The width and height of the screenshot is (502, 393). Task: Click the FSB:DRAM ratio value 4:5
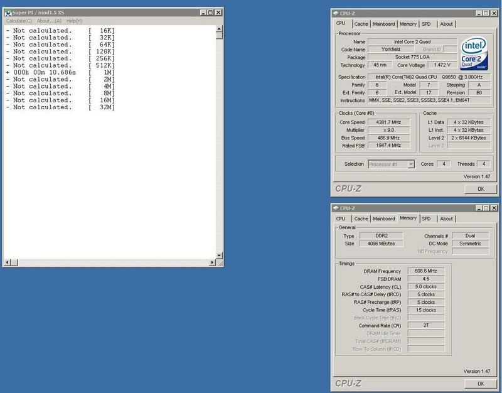point(426,279)
